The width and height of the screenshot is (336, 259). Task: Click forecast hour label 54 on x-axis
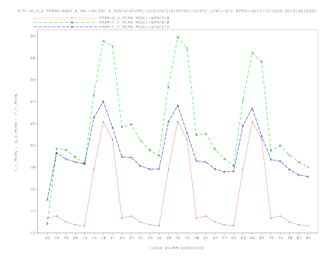pos(215,238)
